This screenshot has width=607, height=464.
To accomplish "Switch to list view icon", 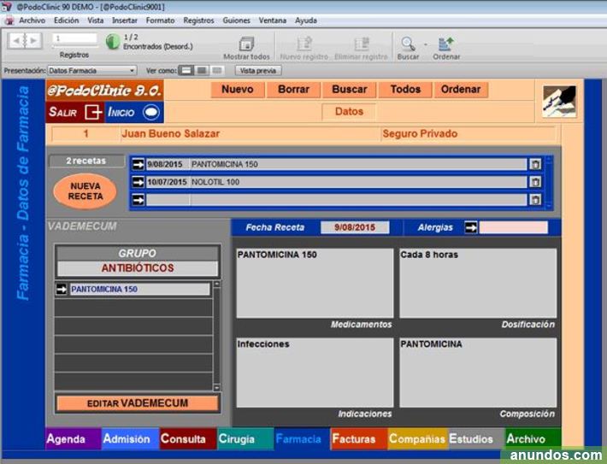I will point(202,70).
